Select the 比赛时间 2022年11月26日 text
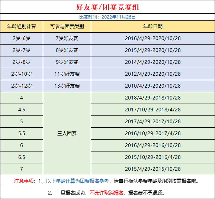The width and height of the screenshot is (215, 199). click(107, 17)
